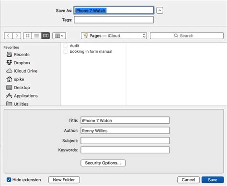This screenshot has height=186, width=227.
Task: Open Desktop in the sidebar
Action: [18, 88]
